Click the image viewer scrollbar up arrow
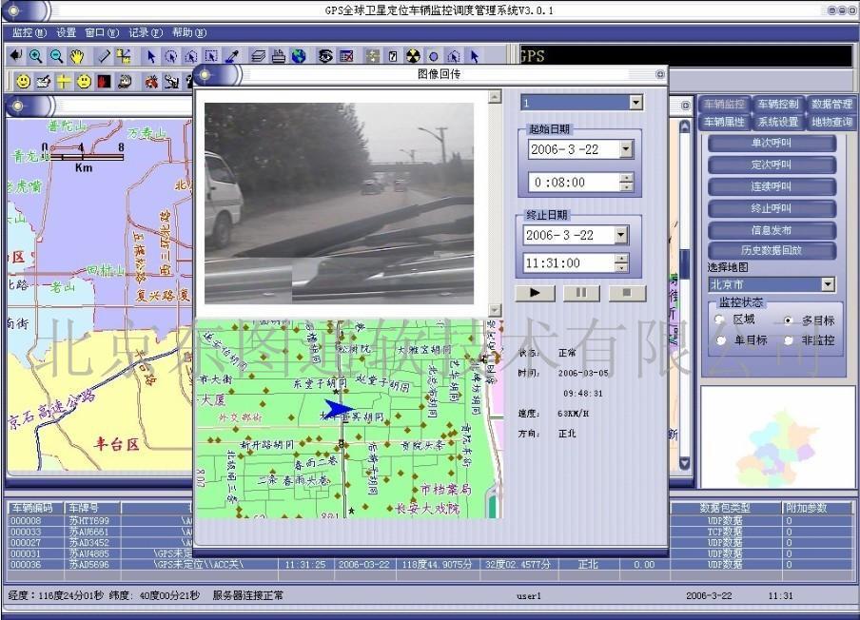 point(494,97)
